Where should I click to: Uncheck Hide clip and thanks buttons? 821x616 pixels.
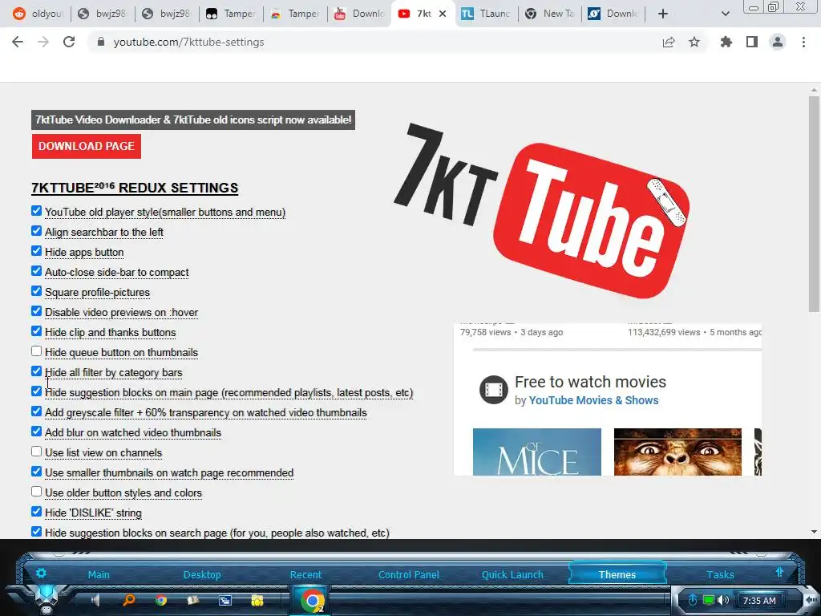point(36,331)
